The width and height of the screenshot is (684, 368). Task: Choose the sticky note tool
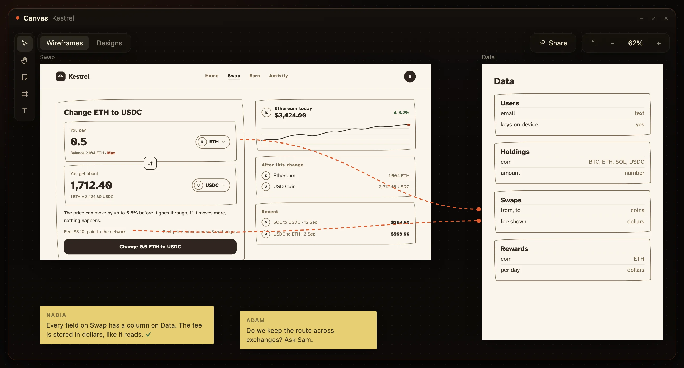[x=24, y=77]
